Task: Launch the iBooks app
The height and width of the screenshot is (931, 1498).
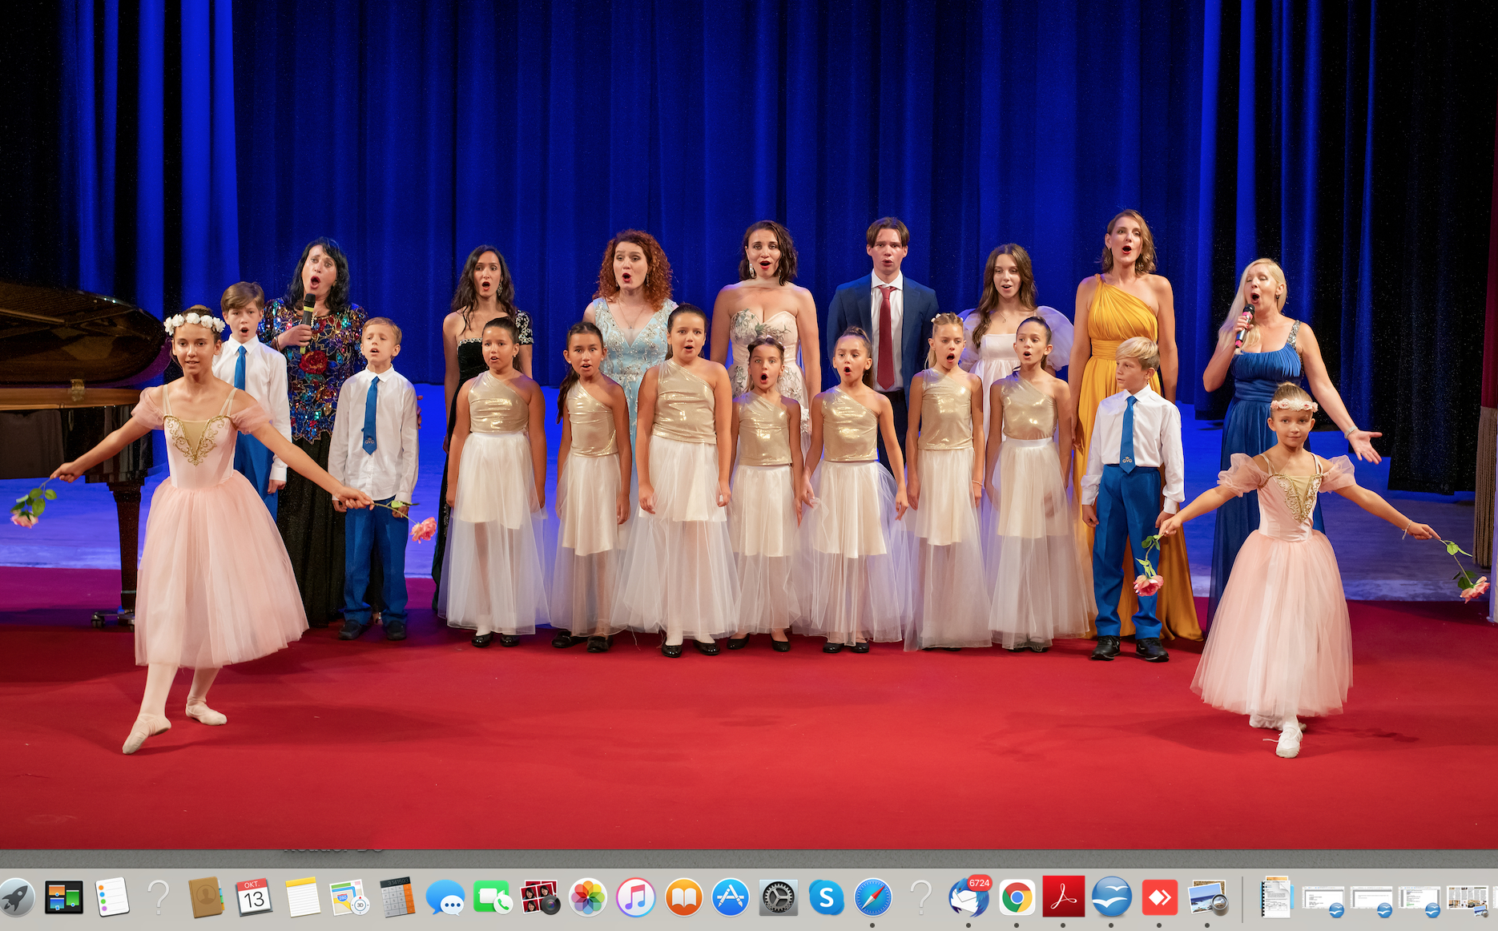Action: [683, 897]
